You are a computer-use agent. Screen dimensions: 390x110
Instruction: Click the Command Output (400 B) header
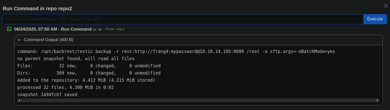tap(48, 40)
